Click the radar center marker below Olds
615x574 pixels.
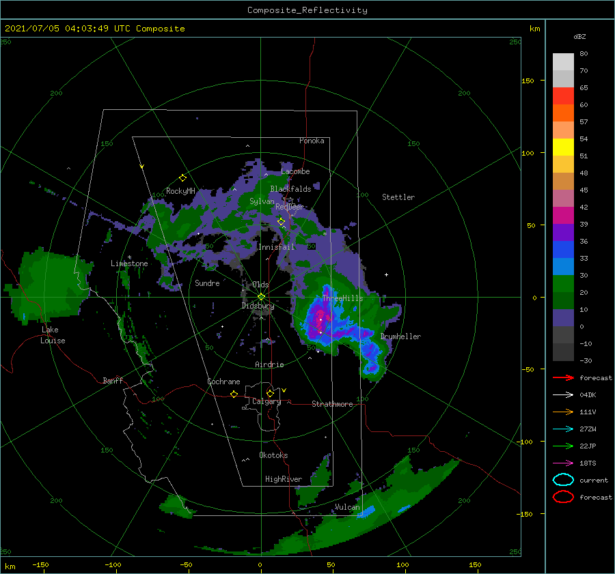pos(261,297)
